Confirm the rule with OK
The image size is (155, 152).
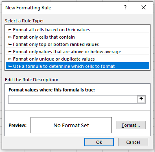pyautogui.click(x=99, y=142)
